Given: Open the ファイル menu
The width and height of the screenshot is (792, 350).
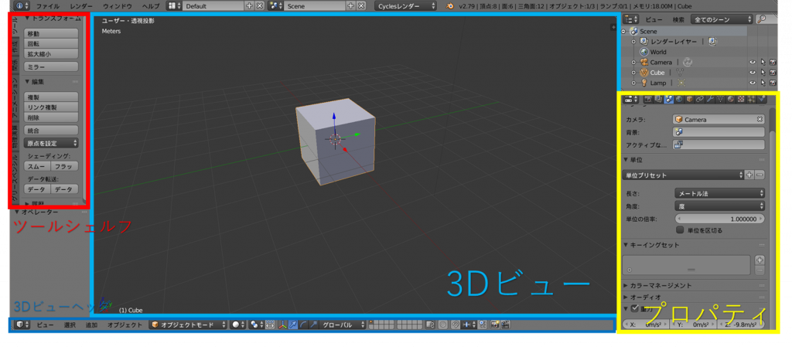Looking at the screenshot, I should point(47,5).
